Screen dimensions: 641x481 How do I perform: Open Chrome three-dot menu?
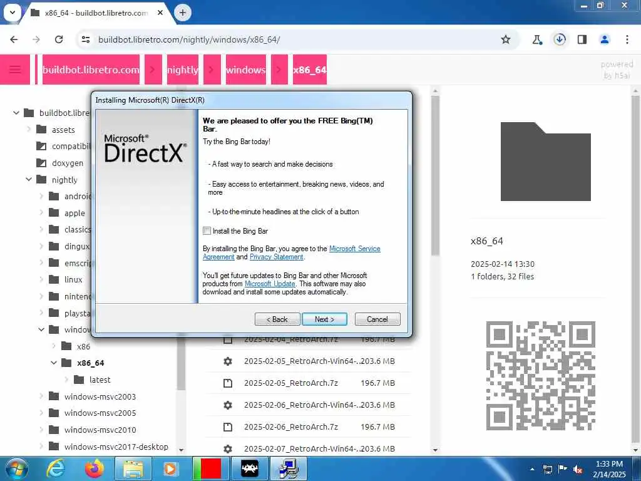pyautogui.click(x=627, y=39)
